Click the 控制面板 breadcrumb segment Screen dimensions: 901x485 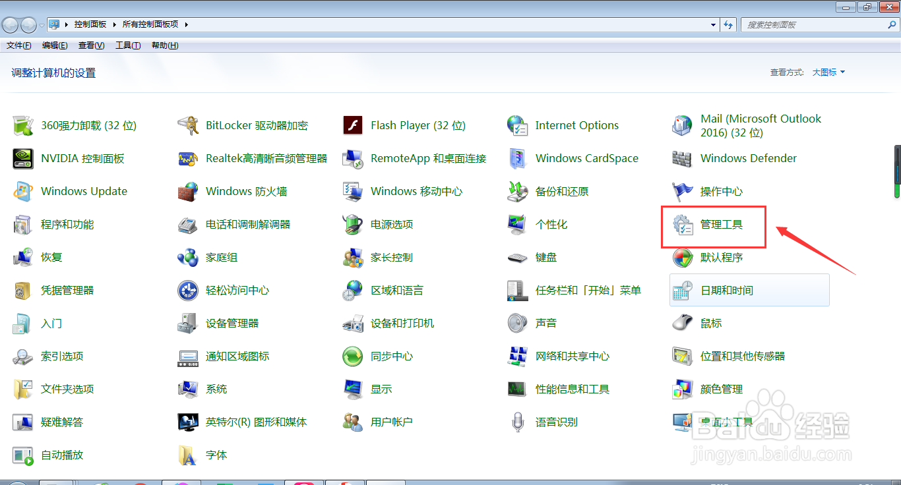click(90, 24)
